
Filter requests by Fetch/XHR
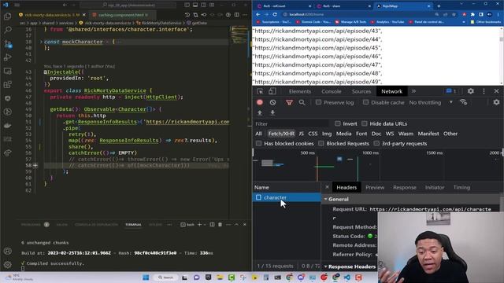(281, 134)
